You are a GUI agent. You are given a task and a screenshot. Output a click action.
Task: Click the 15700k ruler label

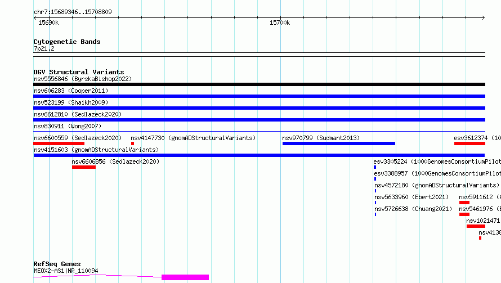(280, 23)
